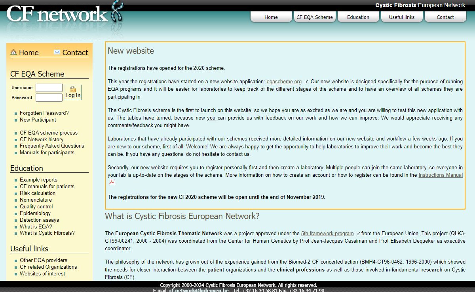Image resolution: width=475 pixels, height=292 pixels.
Task: Click the PDF icon after Instructions Manual
Action: tap(112, 182)
